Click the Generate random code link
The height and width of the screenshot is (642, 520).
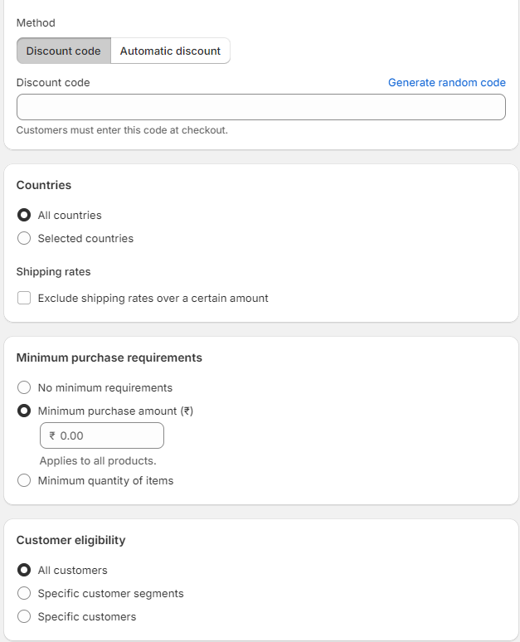pos(446,82)
